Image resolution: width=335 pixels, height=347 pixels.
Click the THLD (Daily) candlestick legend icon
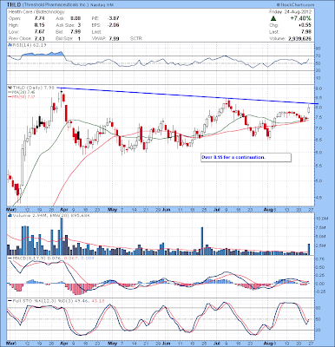(10, 88)
